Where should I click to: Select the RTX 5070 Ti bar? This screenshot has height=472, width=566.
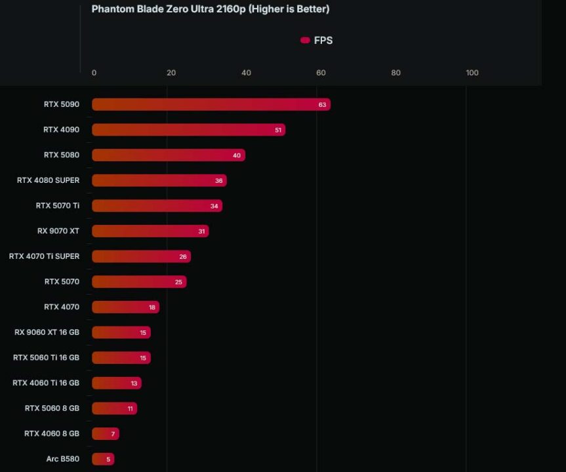pyautogui.click(x=157, y=206)
